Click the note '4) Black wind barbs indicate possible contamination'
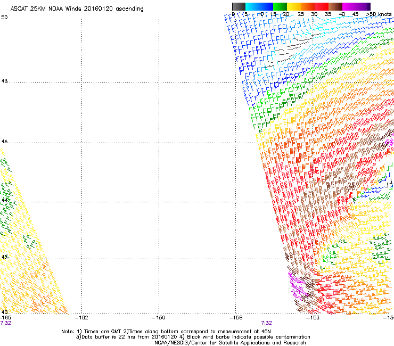The width and height of the screenshot is (394, 346). coord(246,337)
